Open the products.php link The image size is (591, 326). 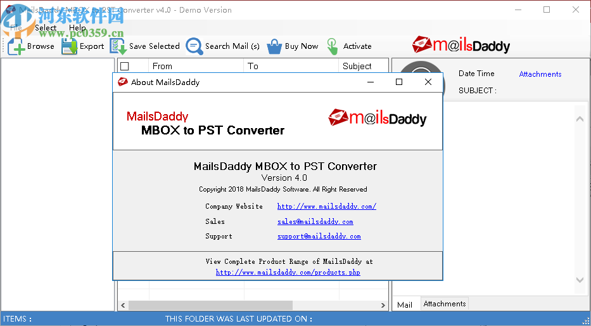[288, 272]
